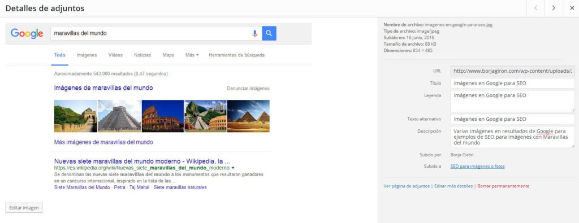Viewport: 579px width, 223px height.
Task: Click Herramientas de búsqueda
Action: pos(237,55)
